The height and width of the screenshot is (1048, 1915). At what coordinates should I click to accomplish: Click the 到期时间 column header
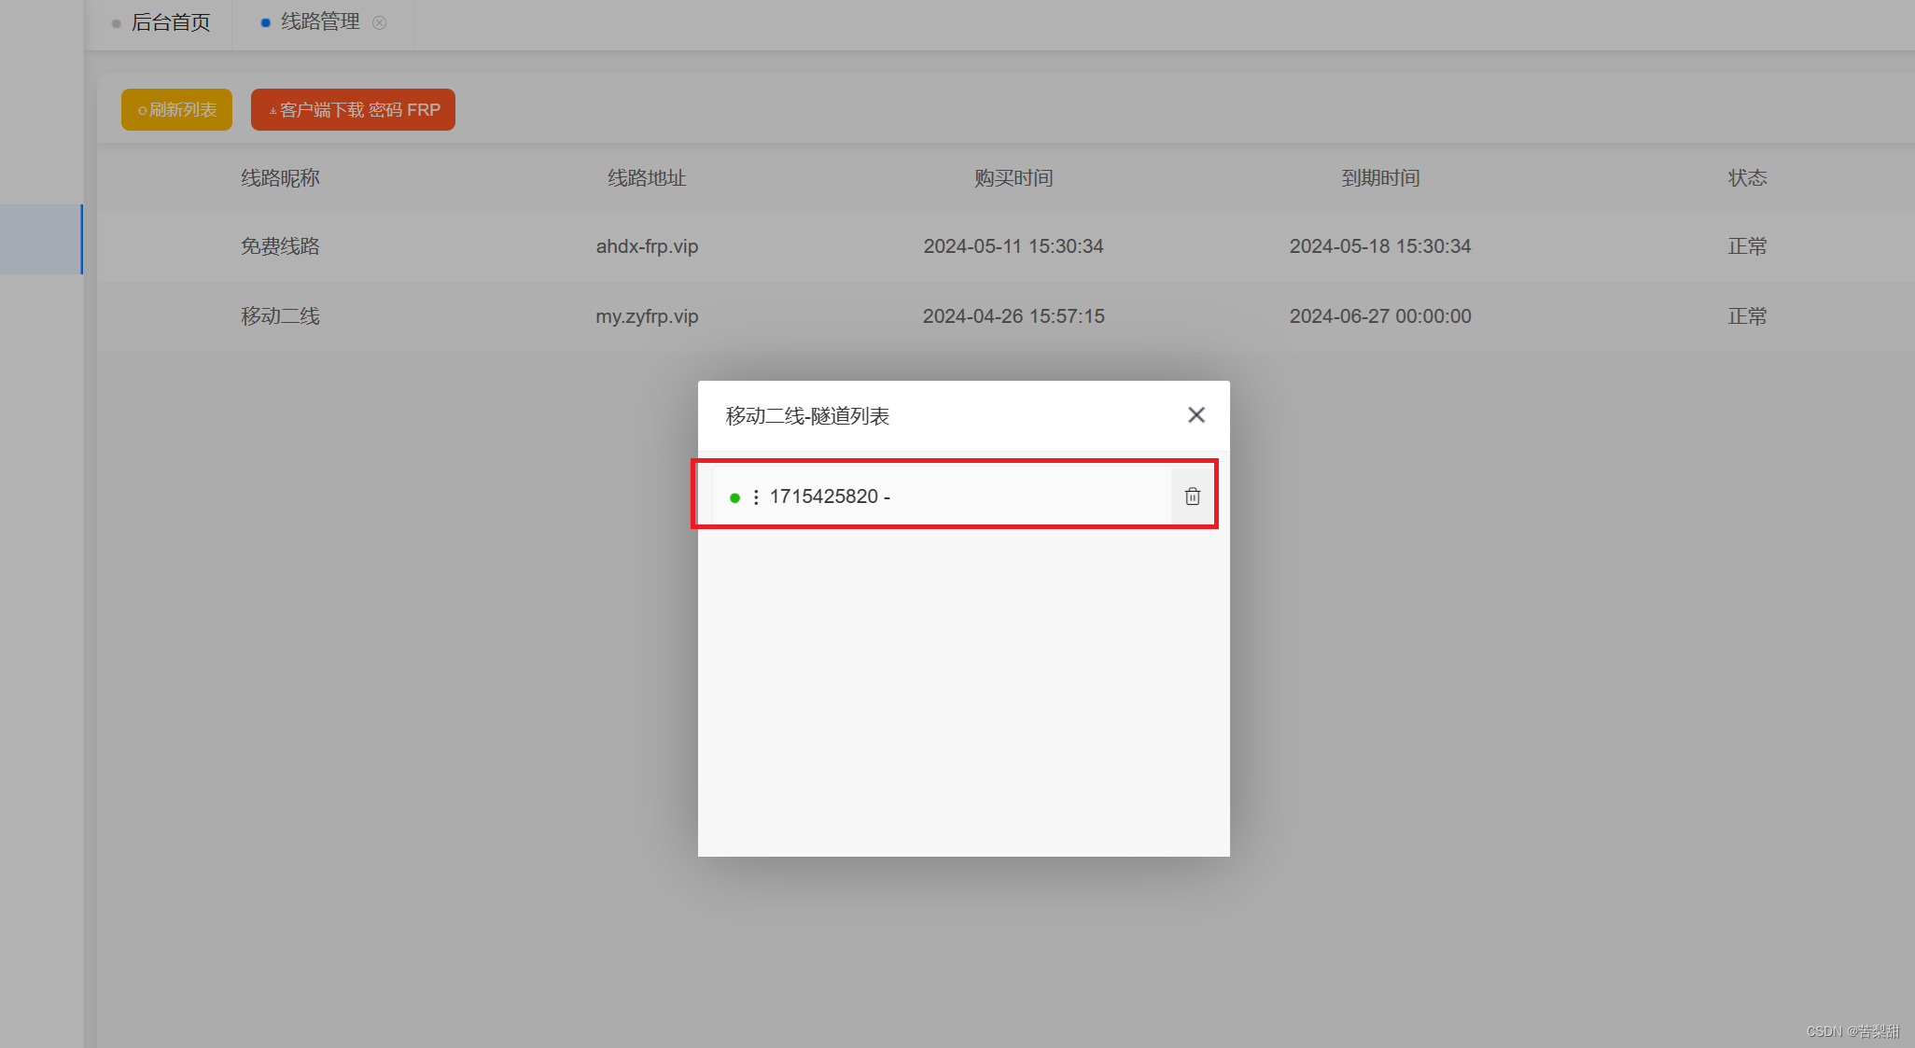point(1380,177)
